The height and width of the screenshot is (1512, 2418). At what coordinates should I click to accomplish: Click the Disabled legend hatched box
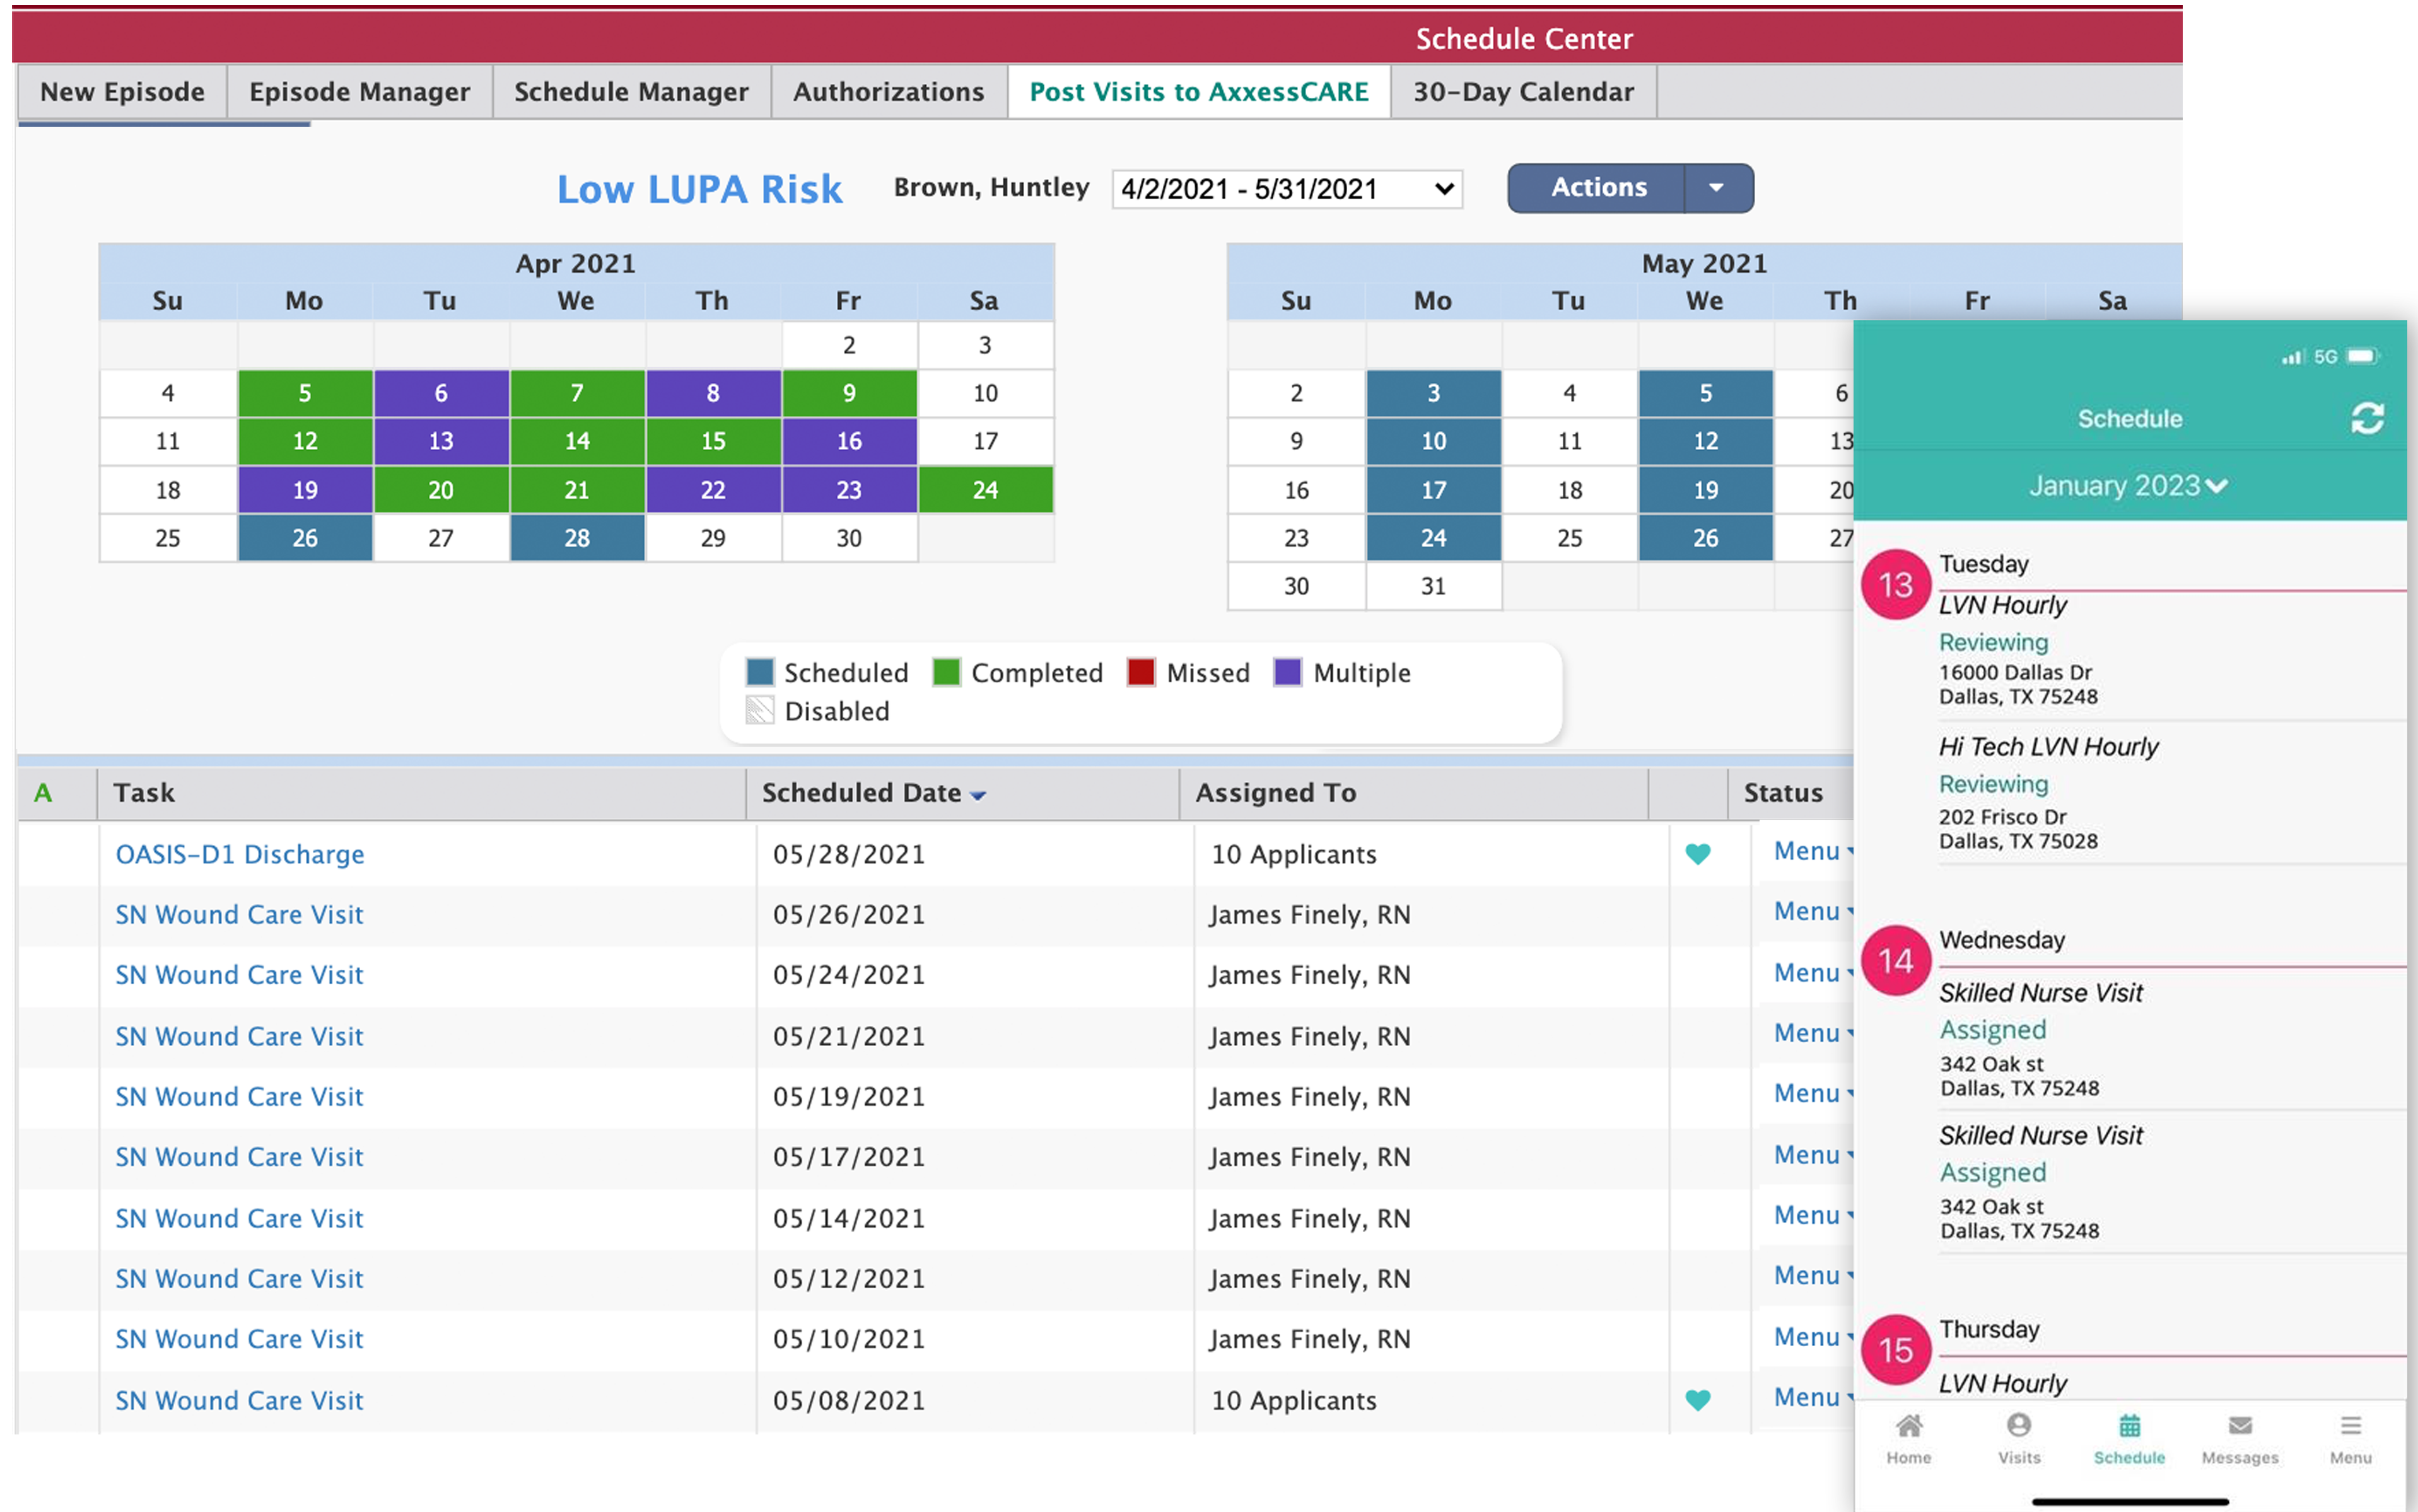click(759, 710)
